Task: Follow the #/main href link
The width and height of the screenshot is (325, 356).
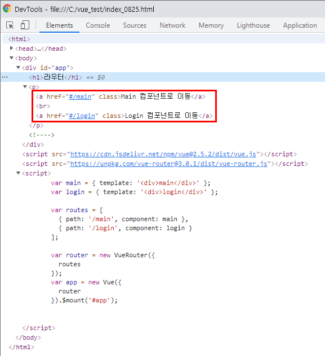Action: click(x=80, y=96)
